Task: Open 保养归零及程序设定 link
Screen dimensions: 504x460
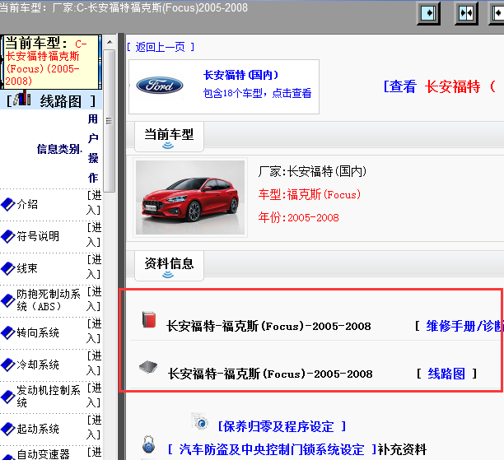Action: point(282,426)
